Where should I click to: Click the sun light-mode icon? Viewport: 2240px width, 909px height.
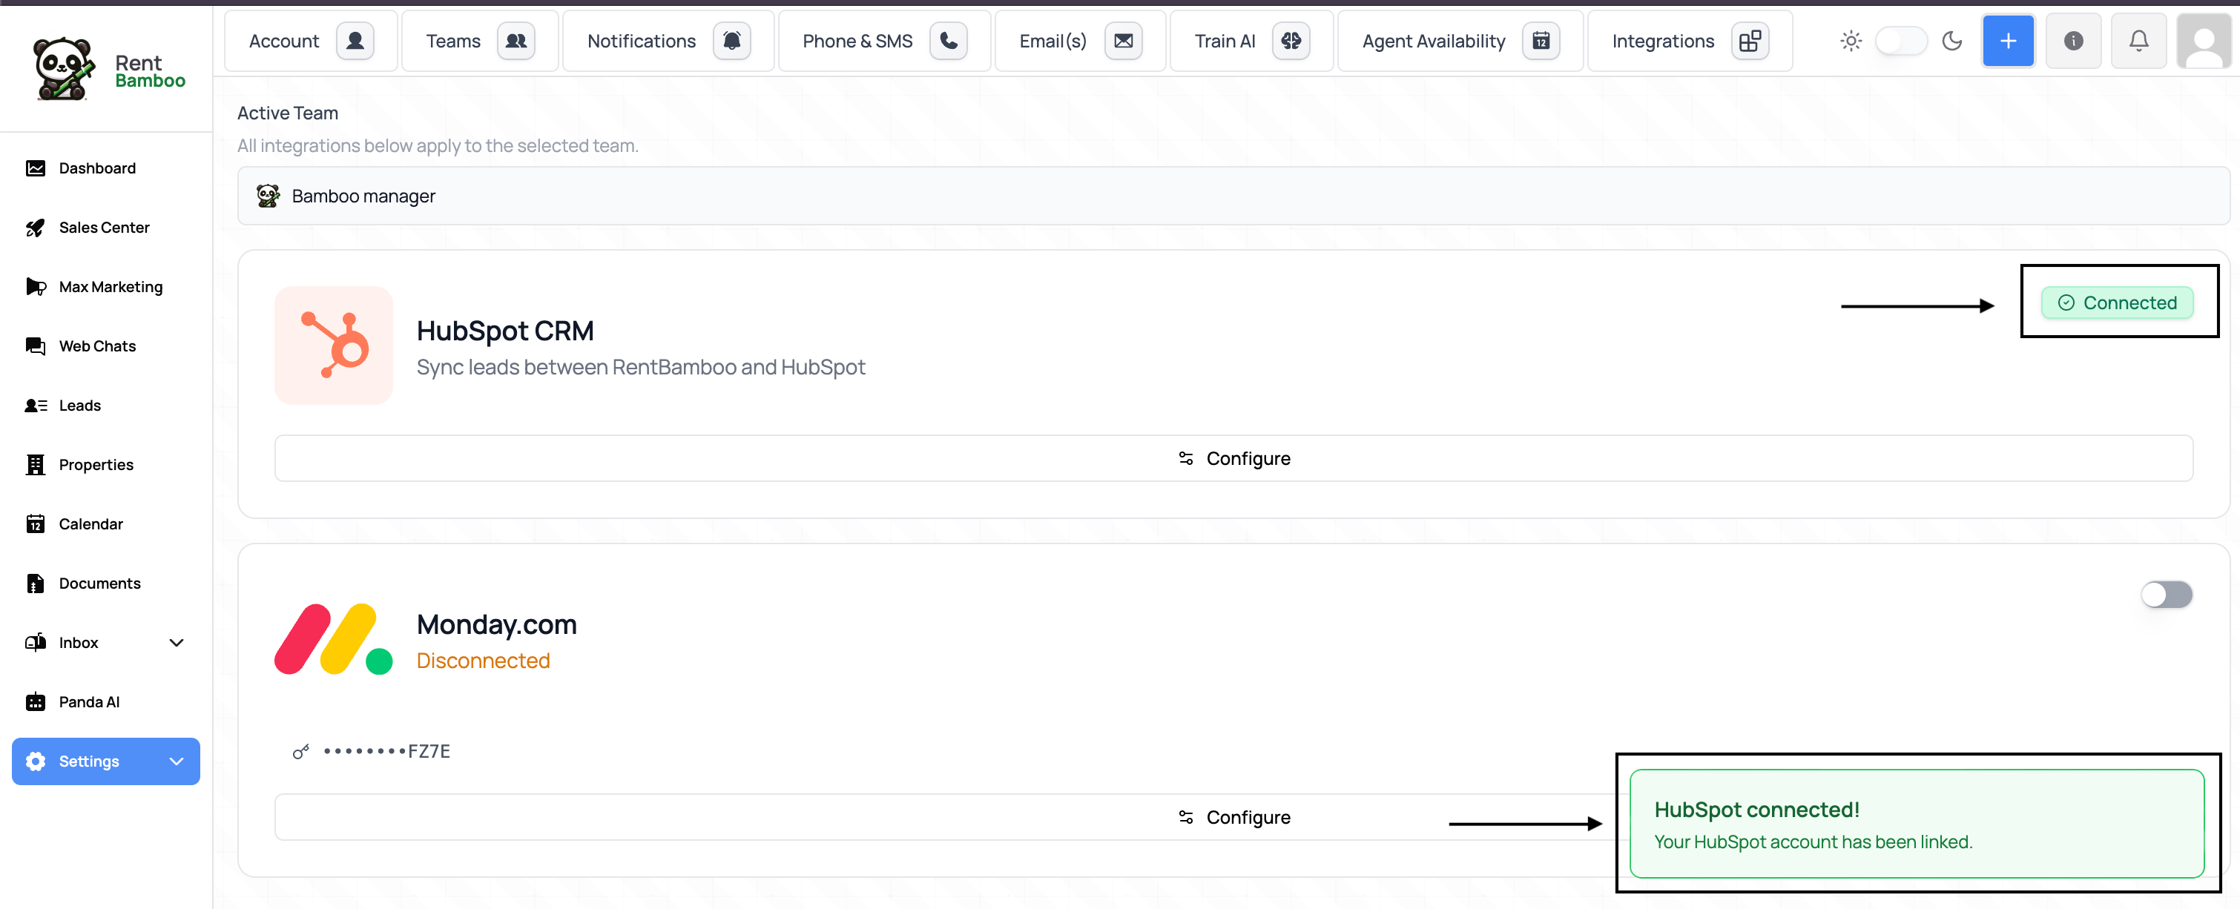[1851, 41]
